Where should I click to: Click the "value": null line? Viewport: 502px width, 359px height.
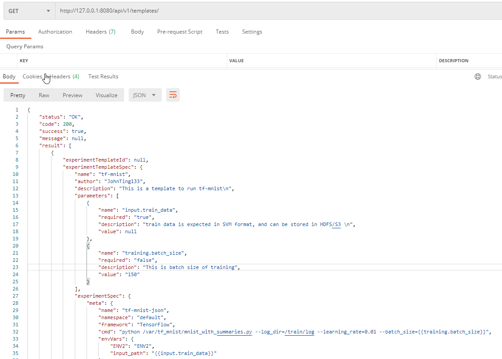point(117,231)
